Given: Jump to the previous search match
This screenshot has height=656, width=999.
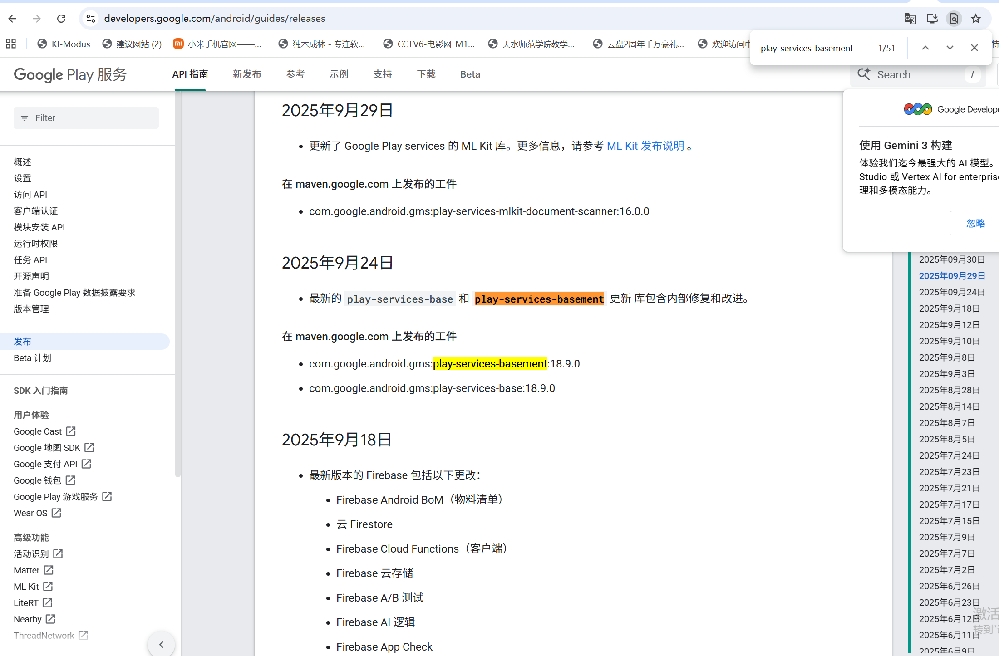Looking at the screenshot, I should (x=925, y=47).
